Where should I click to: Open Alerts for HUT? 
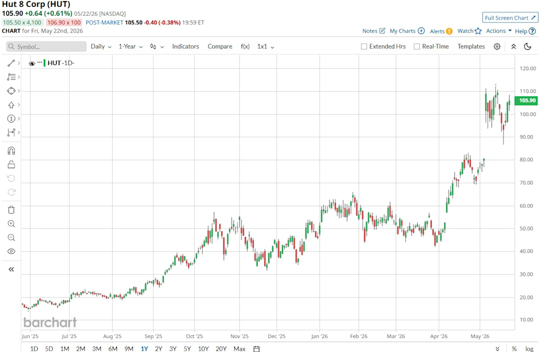(441, 31)
